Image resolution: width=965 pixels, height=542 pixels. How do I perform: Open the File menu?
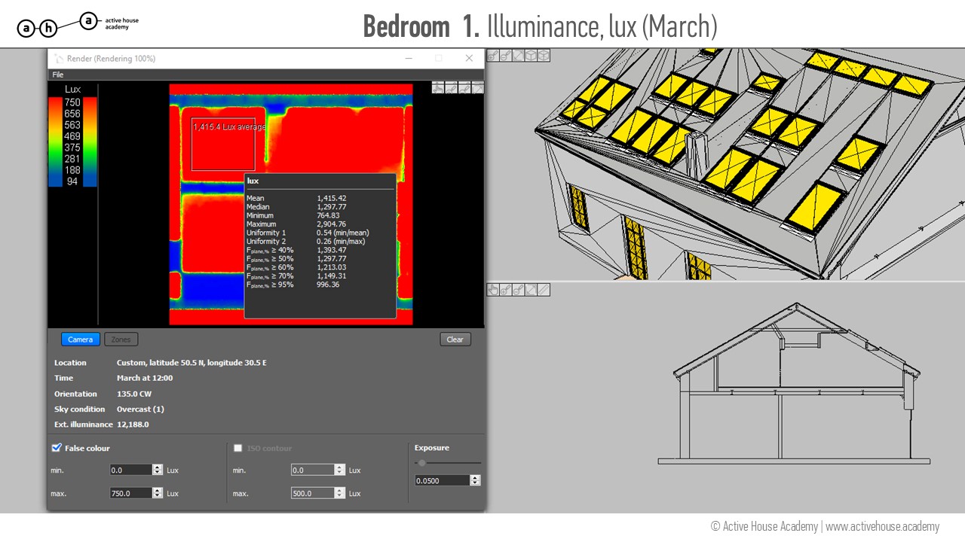click(x=58, y=75)
